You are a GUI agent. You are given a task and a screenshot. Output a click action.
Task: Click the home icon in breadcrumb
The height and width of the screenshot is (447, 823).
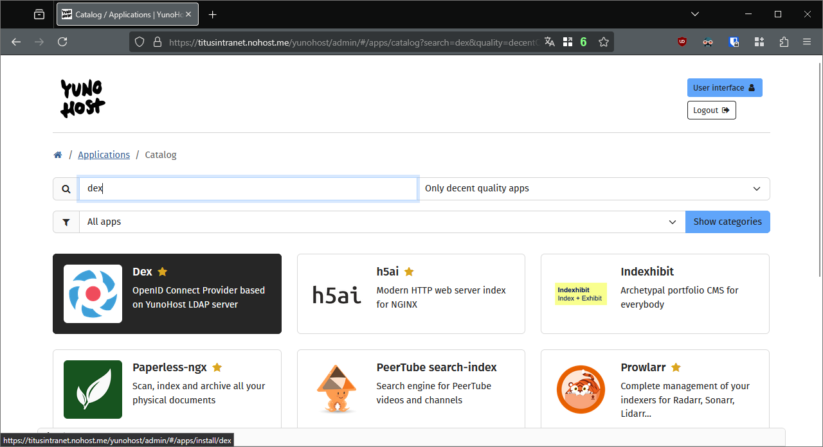click(x=58, y=155)
